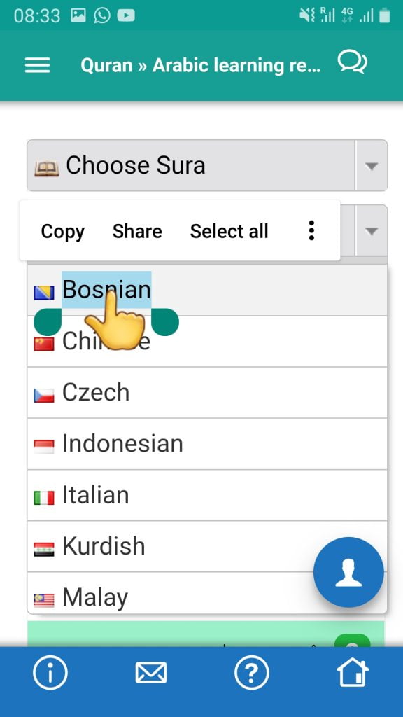Choose Share in text selection toolbar

(137, 231)
